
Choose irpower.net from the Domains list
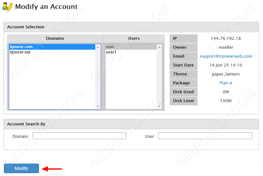pos(20,52)
